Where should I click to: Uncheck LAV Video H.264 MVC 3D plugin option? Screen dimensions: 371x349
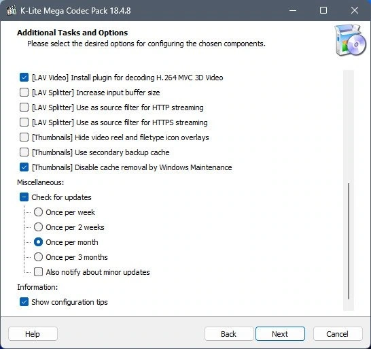[24, 78]
